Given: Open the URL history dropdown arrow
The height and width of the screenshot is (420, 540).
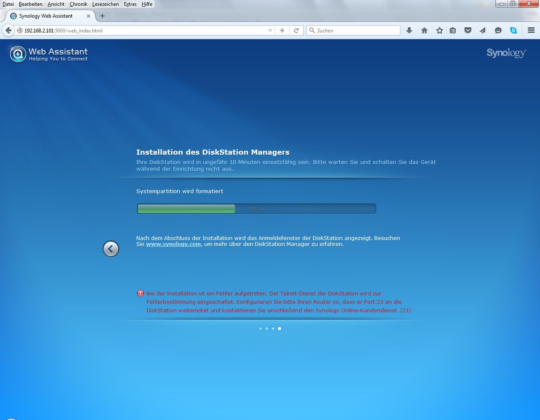Looking at the screenshot, I should pyautogui.click(x=270, y=30).
